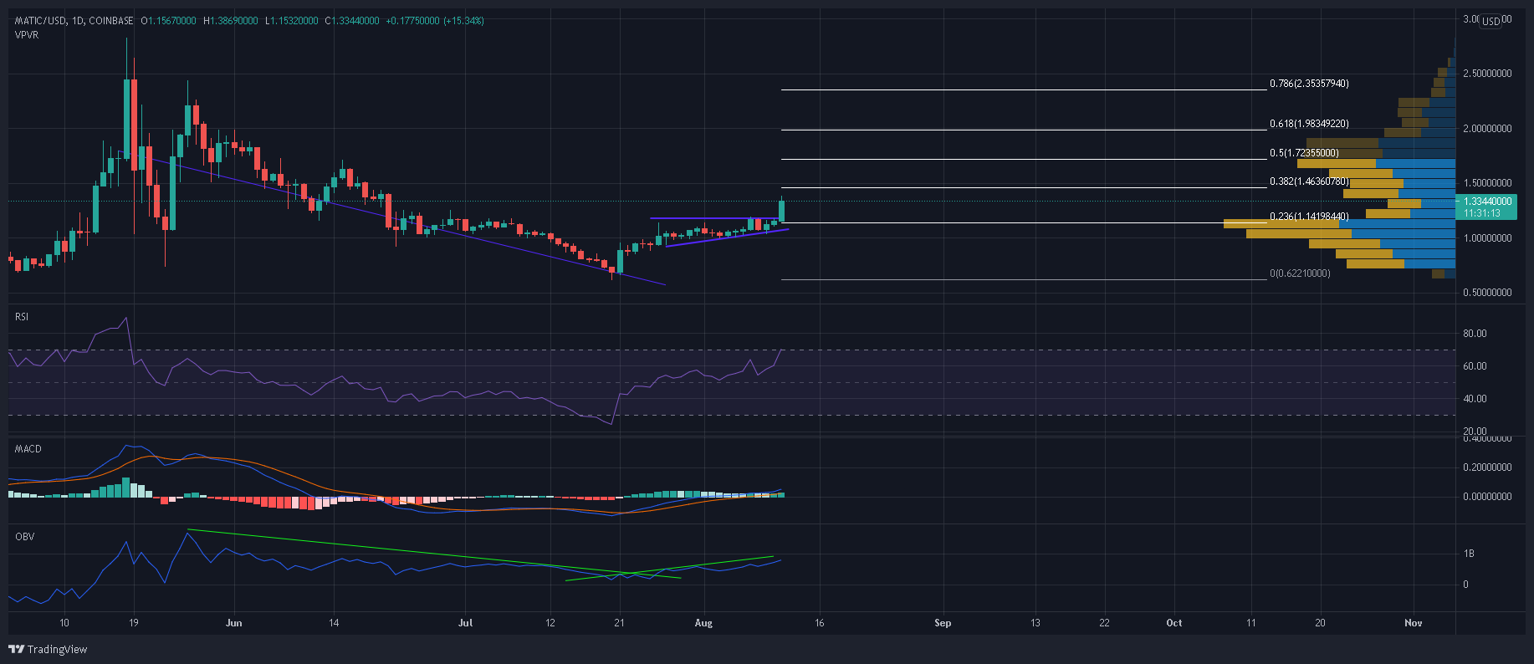The height and width of the screenshot is (664, 1534).
Task: Click the Jul date on time axis
Action: point(466,623)
